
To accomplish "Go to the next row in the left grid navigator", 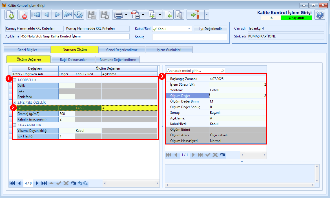I will pyautogui.click(x=37, y=183).
